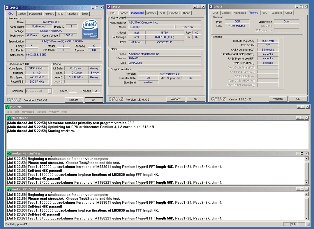The image size is (314, 229).
Task: Maximize the Main thread child window
Action: (302, 118)
